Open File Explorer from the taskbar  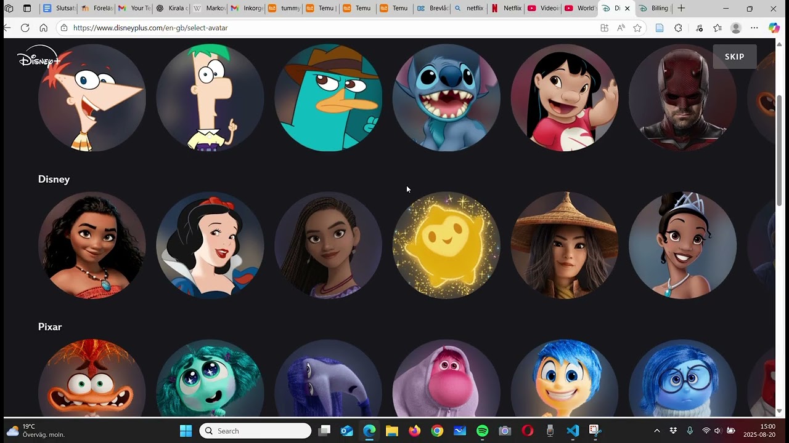pyautogui.click(x=392, y=431)
